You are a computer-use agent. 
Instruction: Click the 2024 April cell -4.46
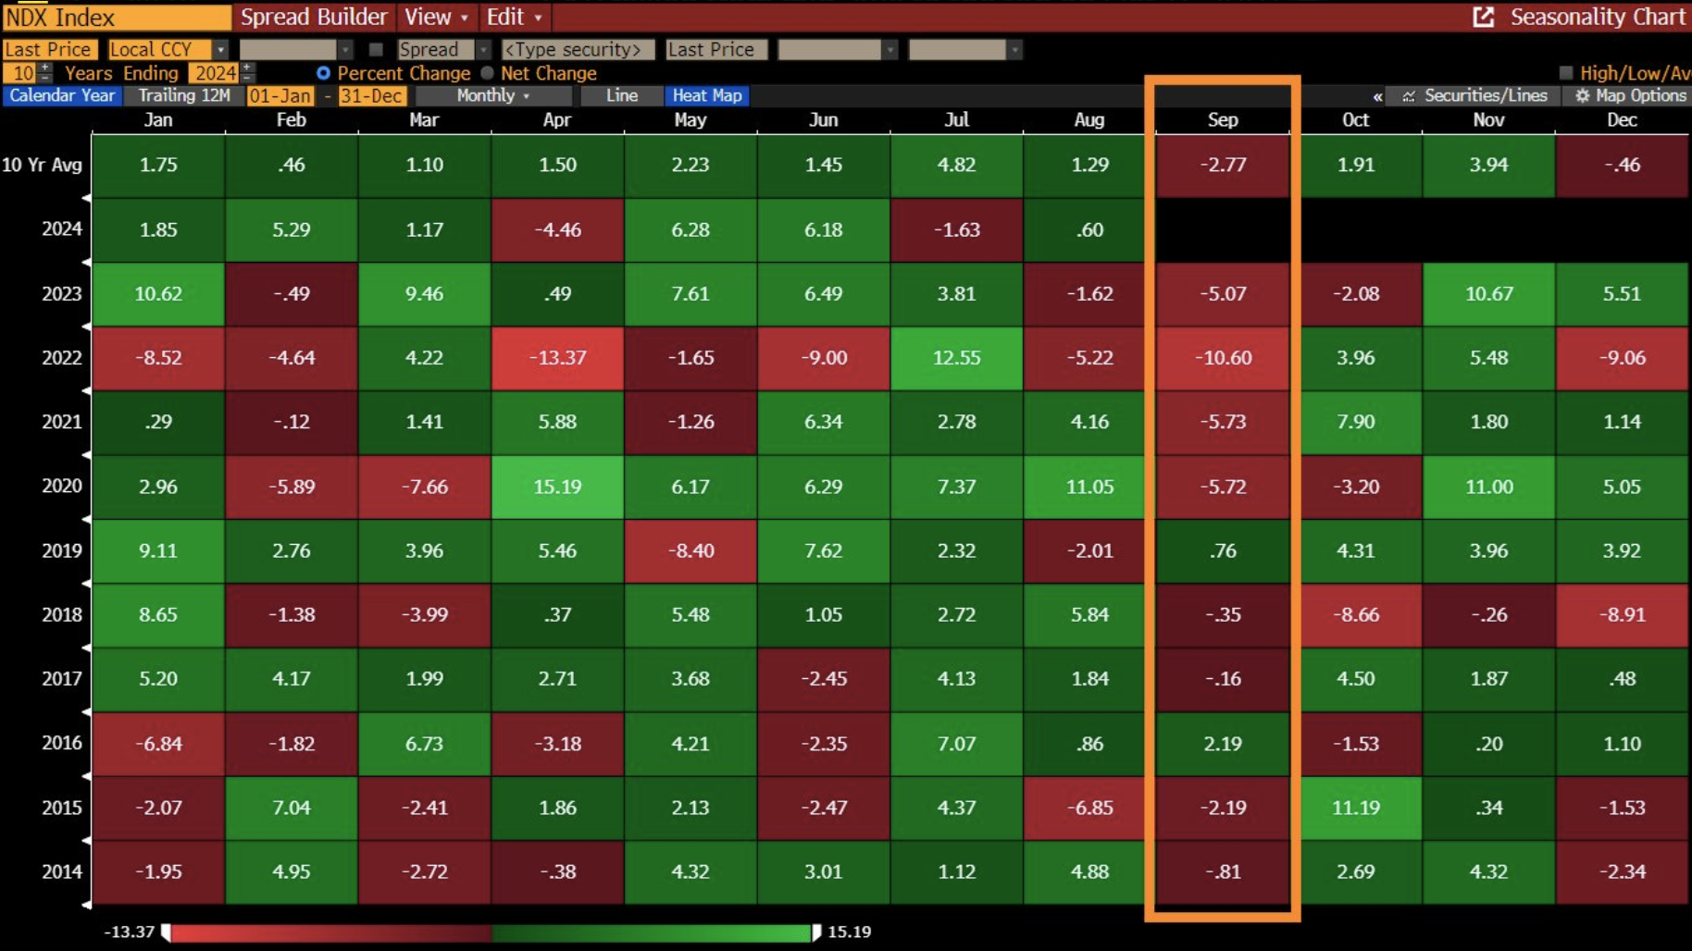[x=557, y=229]
